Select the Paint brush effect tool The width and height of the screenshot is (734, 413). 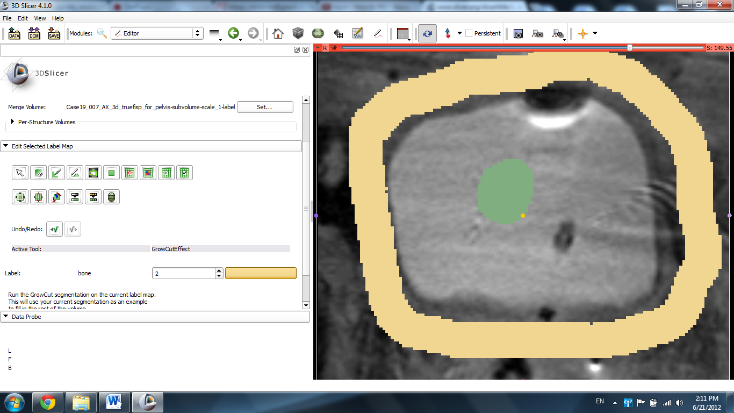click(x=56, y=173)
